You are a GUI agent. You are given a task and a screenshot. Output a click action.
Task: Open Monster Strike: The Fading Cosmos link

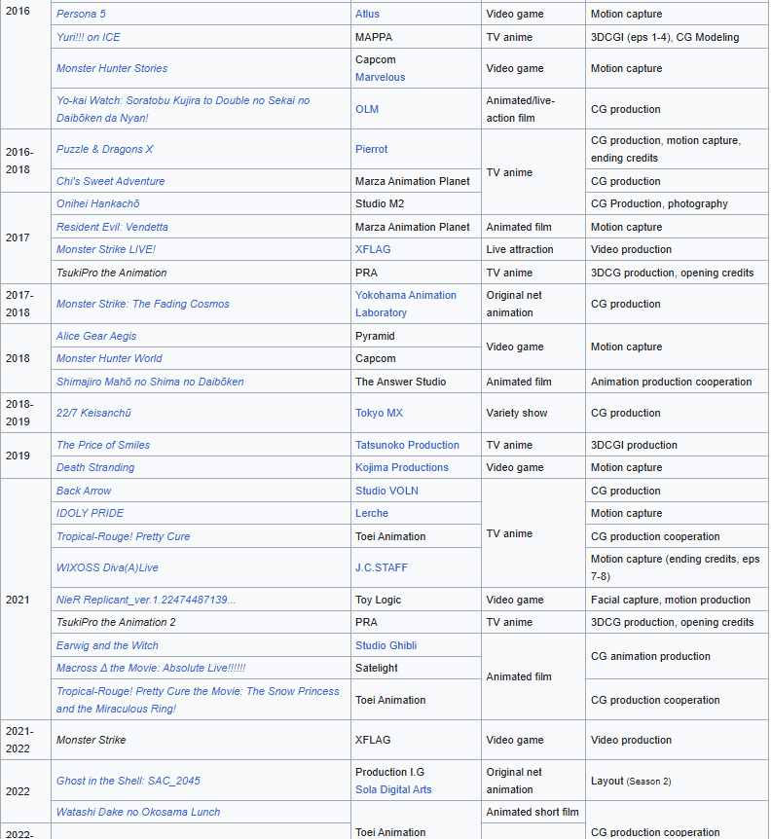coord(142,304)
